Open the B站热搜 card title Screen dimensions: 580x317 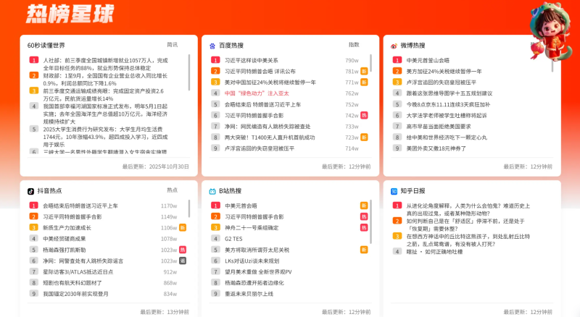230,191
